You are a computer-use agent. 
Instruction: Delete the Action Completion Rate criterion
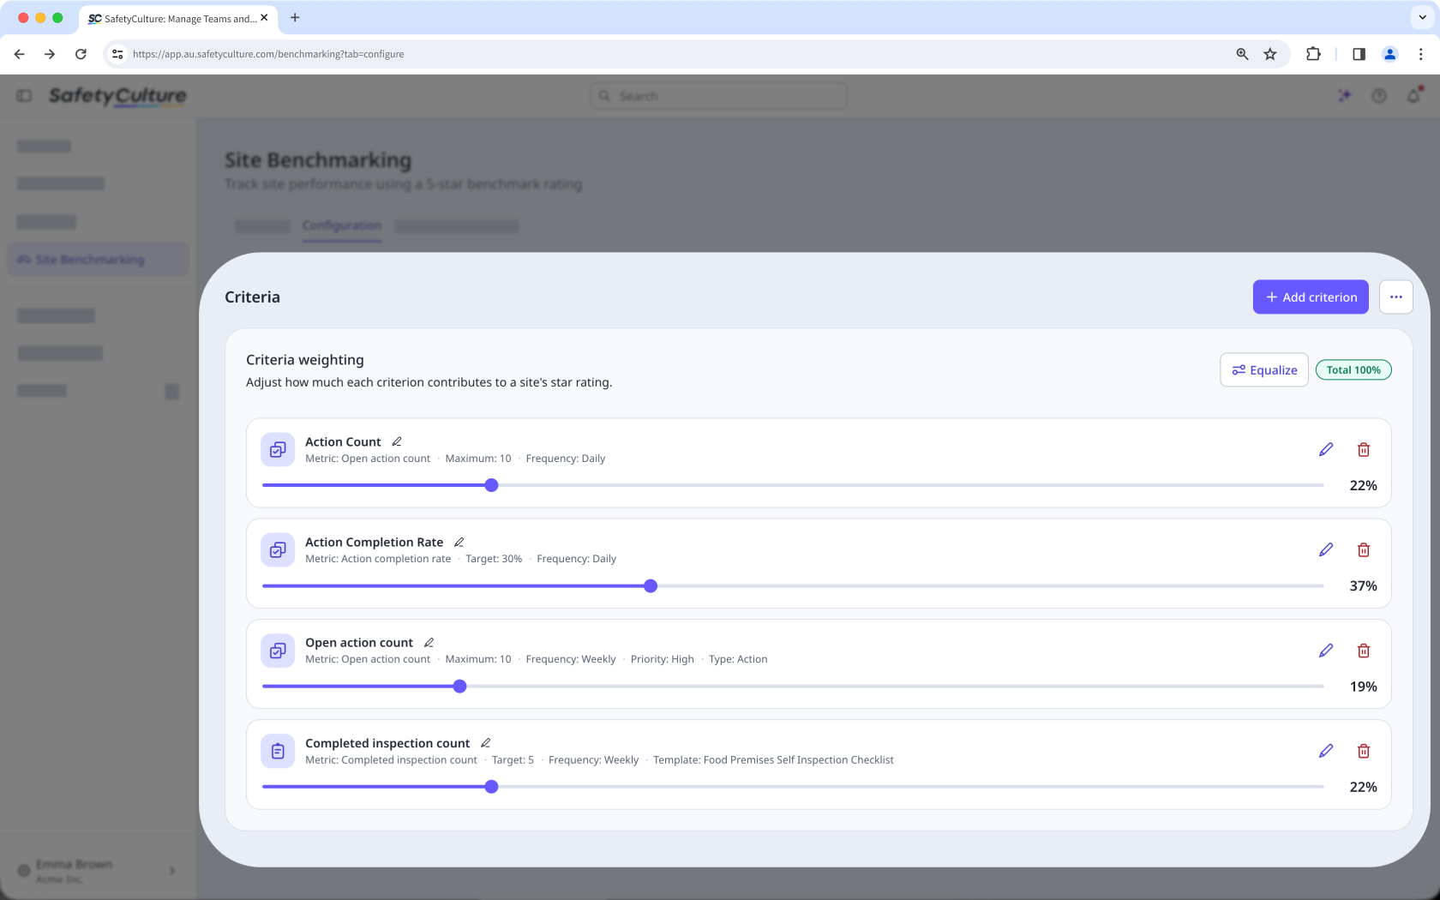(x=1363, y=549)
